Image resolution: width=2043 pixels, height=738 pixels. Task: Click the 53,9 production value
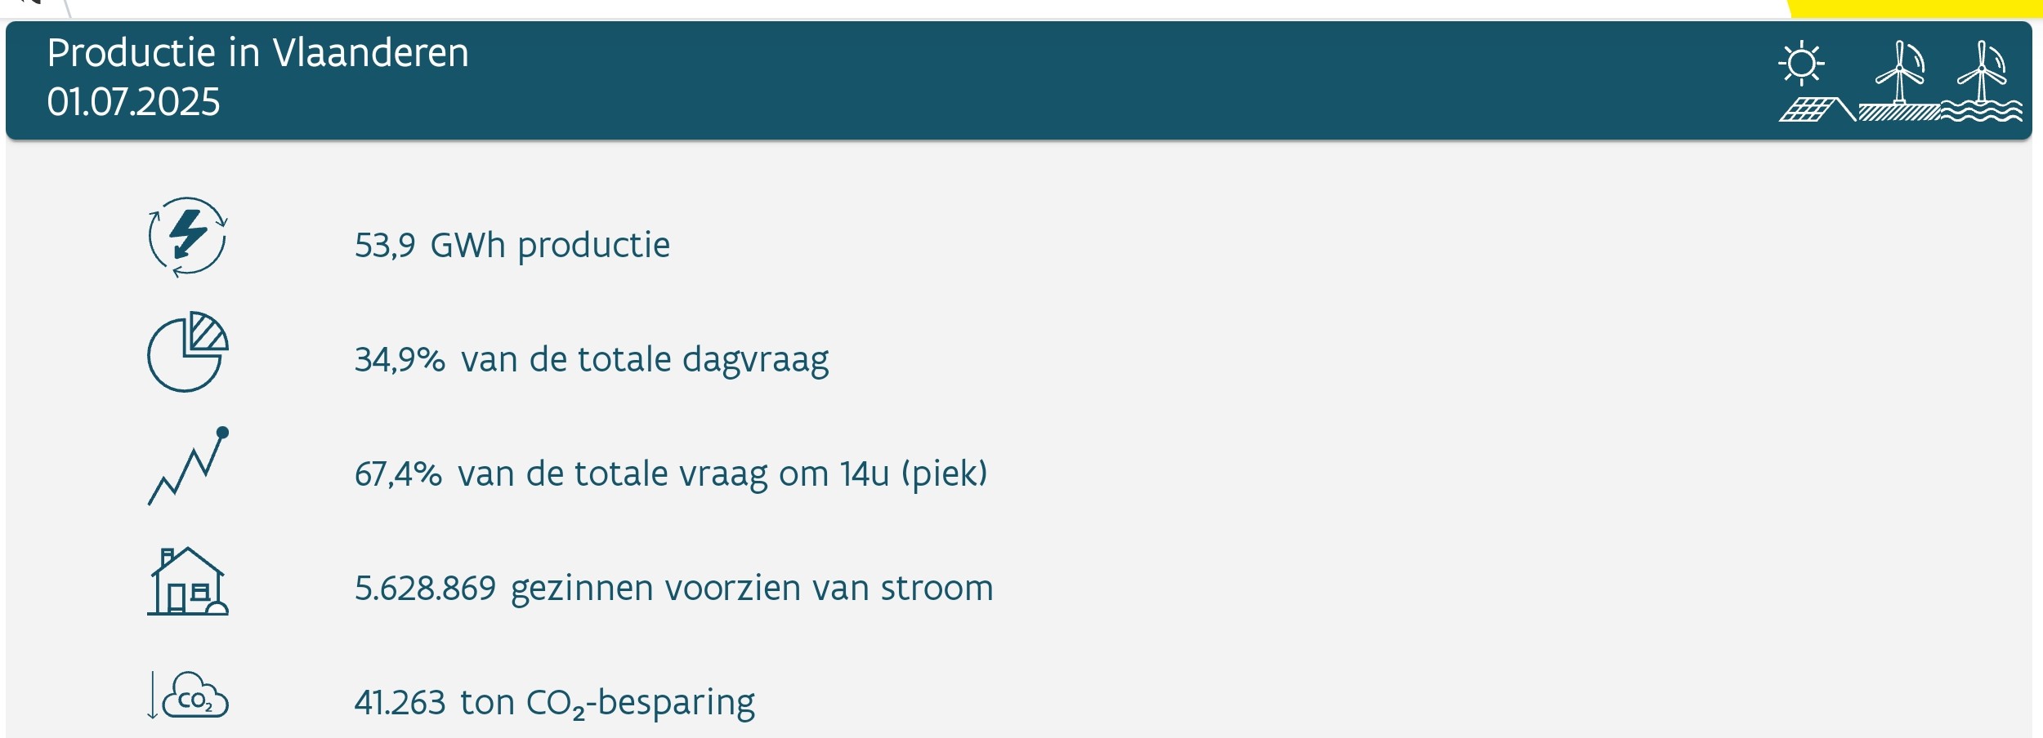click(385, 245)
